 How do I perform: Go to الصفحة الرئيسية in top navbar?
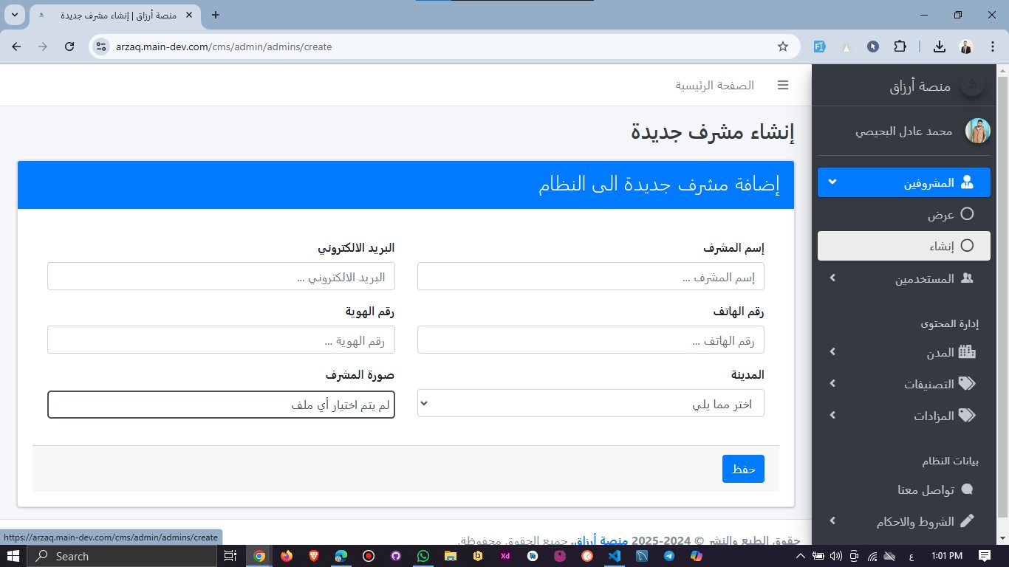(714, 85)
